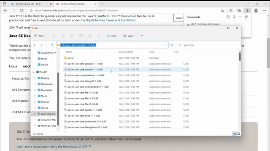
Task: Collapse This PC in navigation pane
Action: (x=33, y=72)
